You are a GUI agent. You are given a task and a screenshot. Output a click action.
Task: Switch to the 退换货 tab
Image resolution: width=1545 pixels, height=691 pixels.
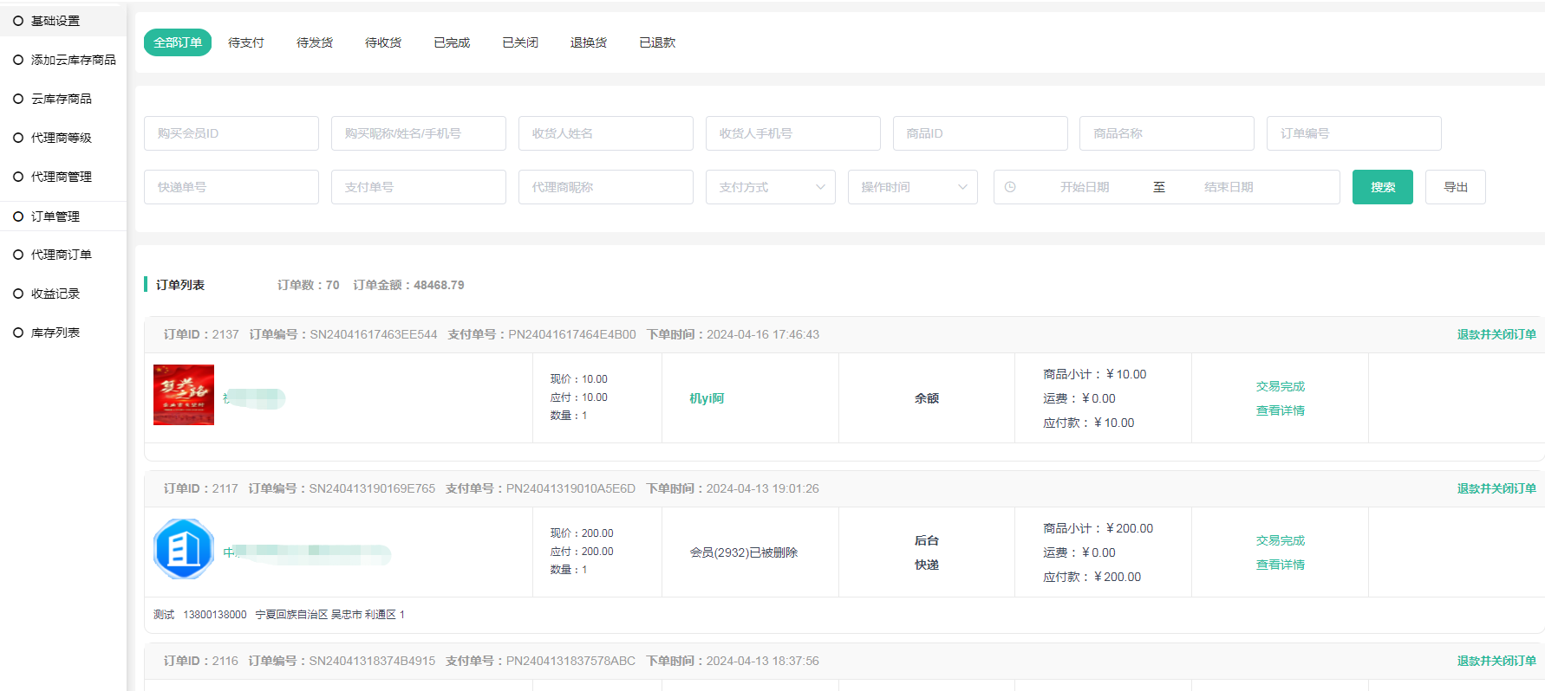click(589, 42)
